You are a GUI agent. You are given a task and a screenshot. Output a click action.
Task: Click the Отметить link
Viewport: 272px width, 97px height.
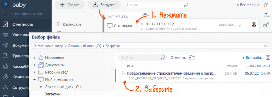(x=178, y=58)
